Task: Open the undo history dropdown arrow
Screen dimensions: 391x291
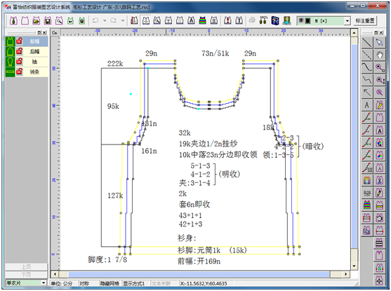Action: (x=105, y=20)
